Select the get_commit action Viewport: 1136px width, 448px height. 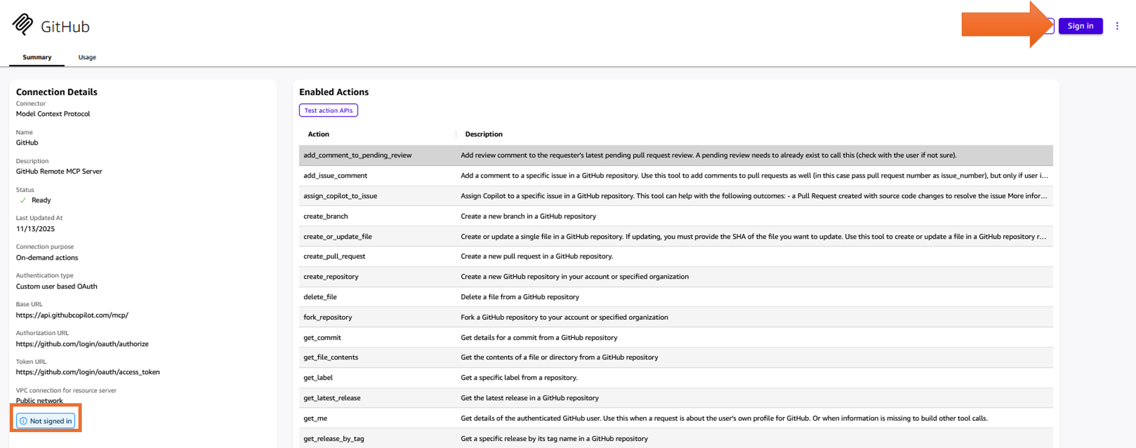tap(322, 338)
